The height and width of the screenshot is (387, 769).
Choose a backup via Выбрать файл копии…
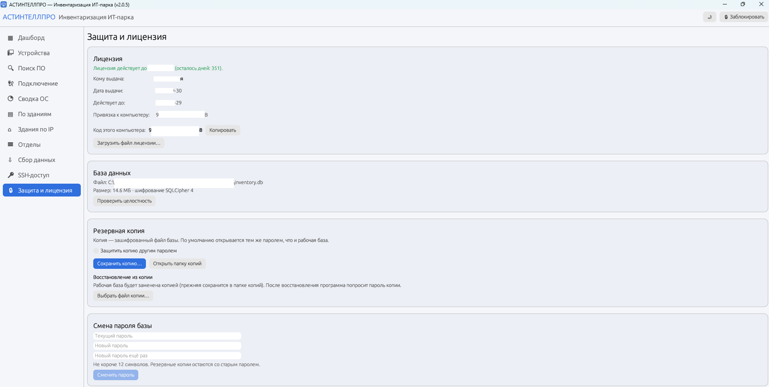123,296
